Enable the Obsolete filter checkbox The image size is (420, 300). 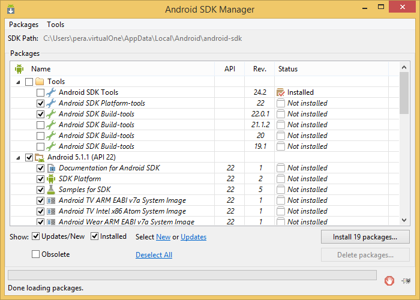pos(35,254)
